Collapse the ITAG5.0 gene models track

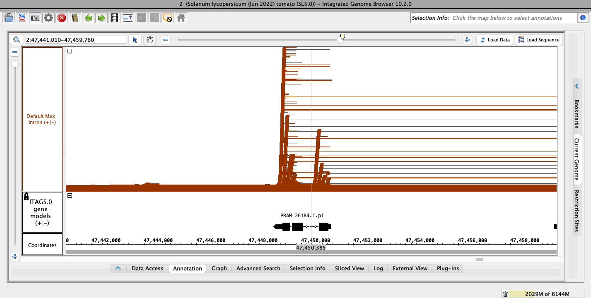pyautogui.click(x=70, y=196)
